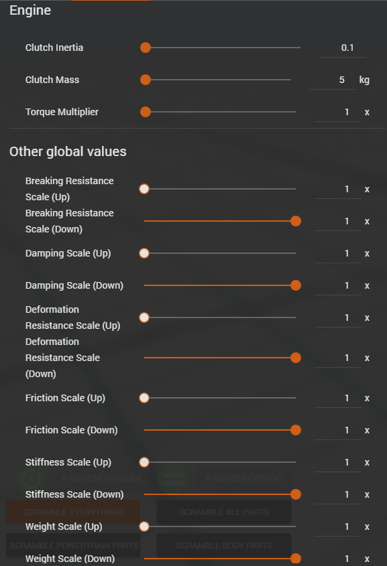Image resolution: width=387 pixels, height=566 pixels.
Task: Click the Scramble Body Parts button
Action: coord(224,545)
